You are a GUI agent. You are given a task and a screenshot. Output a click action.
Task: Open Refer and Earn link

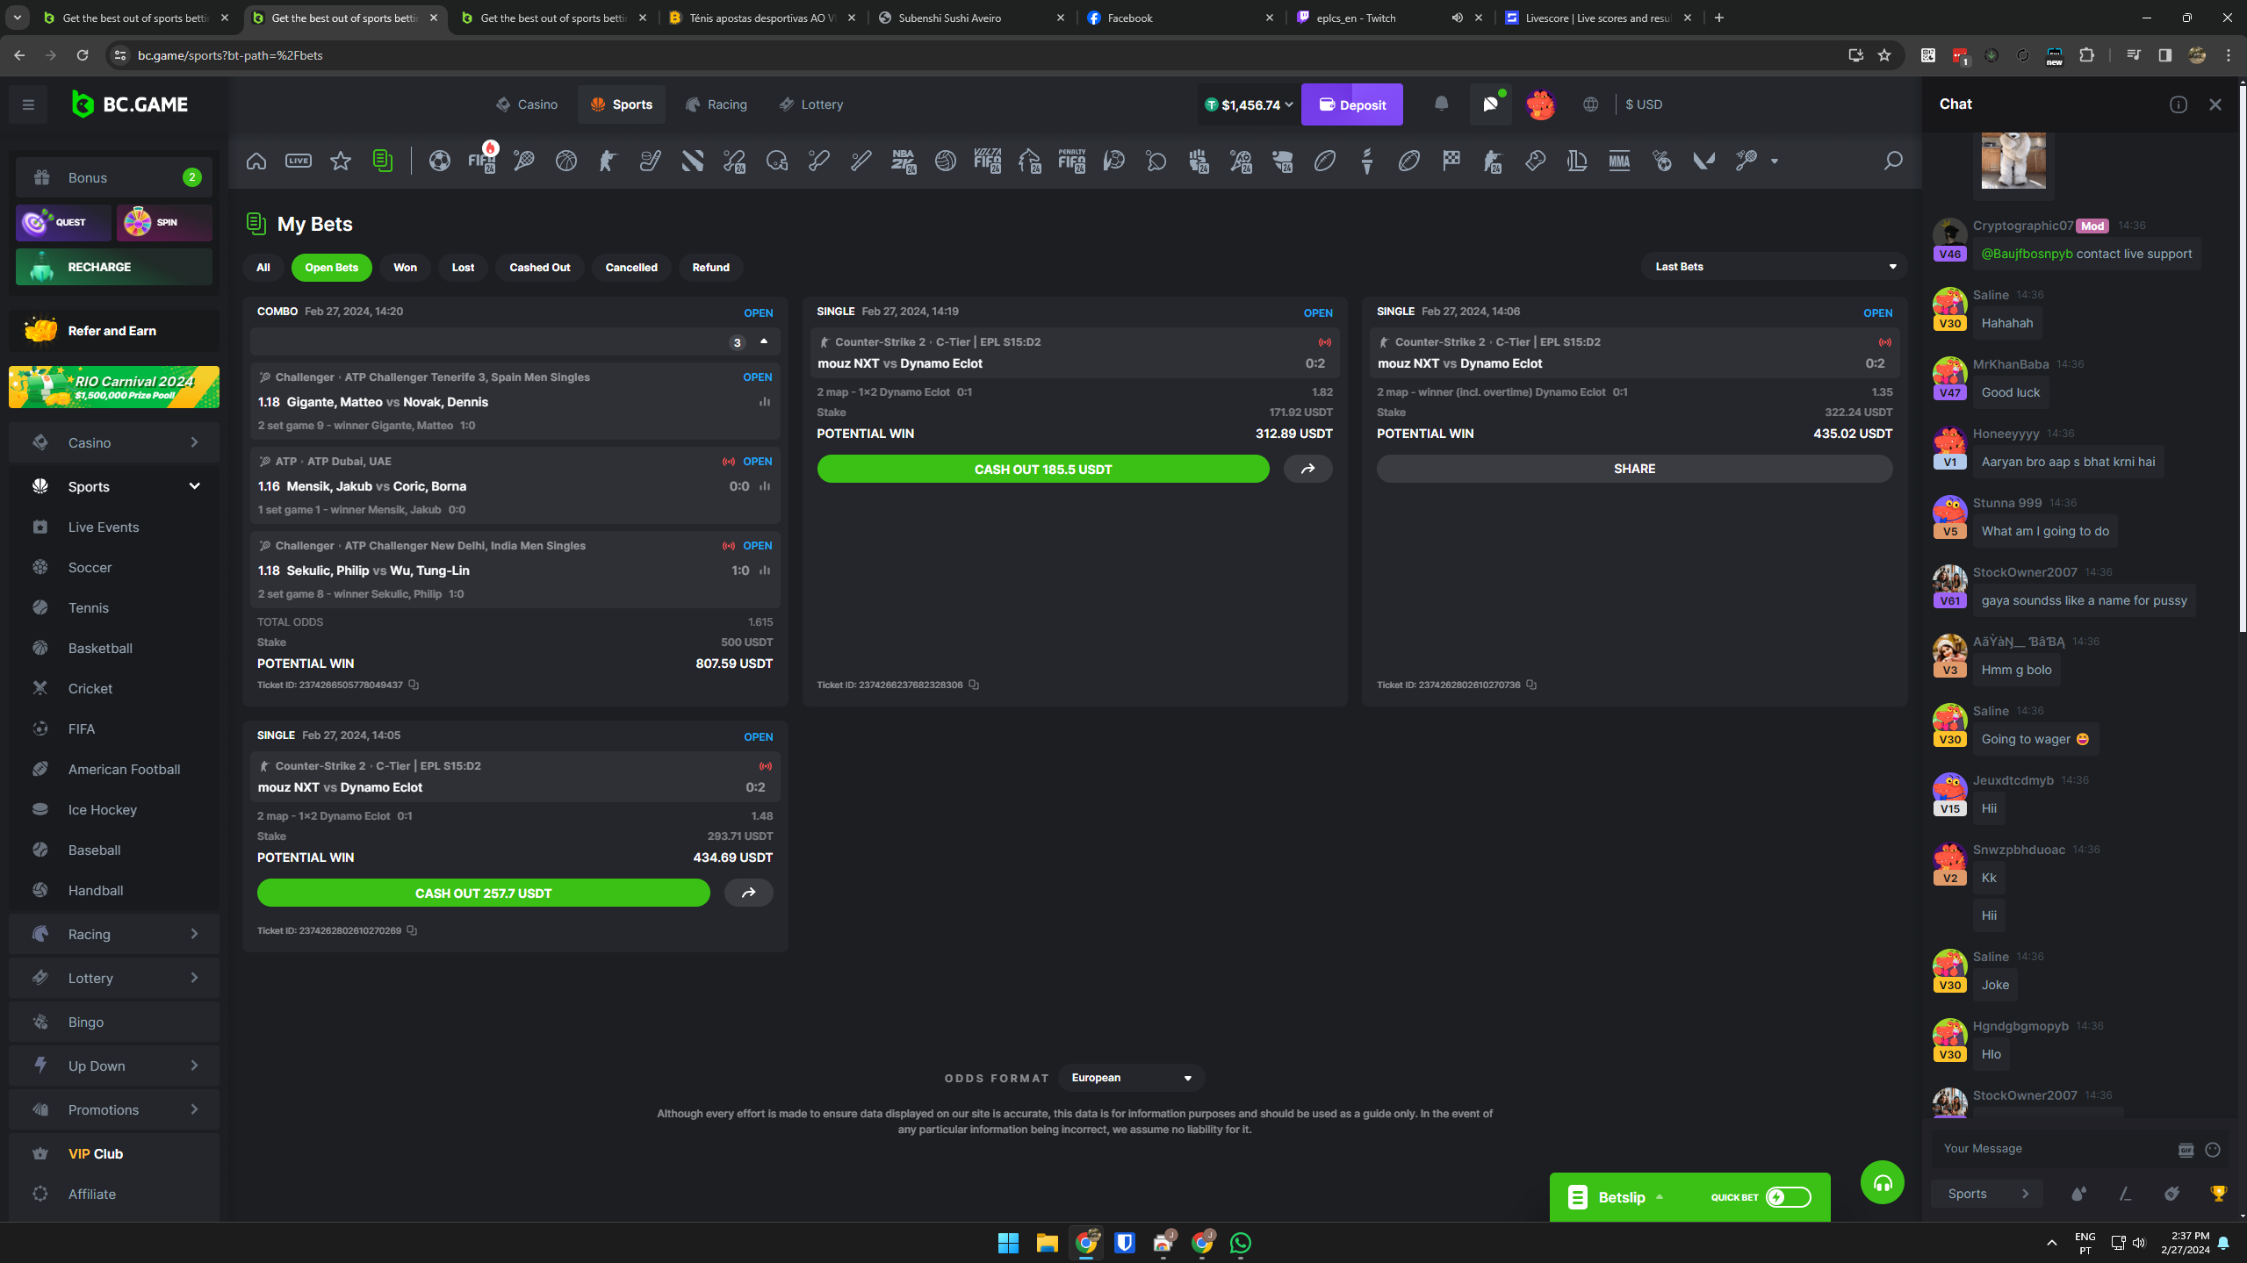coord(114,331)
